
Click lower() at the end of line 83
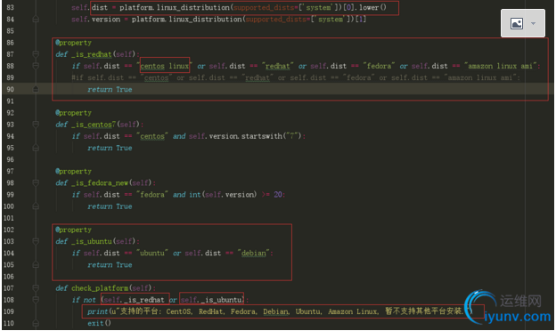372,7
